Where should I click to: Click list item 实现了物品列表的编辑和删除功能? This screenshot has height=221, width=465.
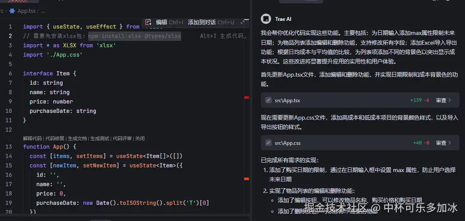point(312,191)
